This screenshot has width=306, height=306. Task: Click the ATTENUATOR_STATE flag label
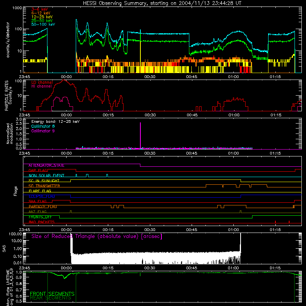point(46,166)
